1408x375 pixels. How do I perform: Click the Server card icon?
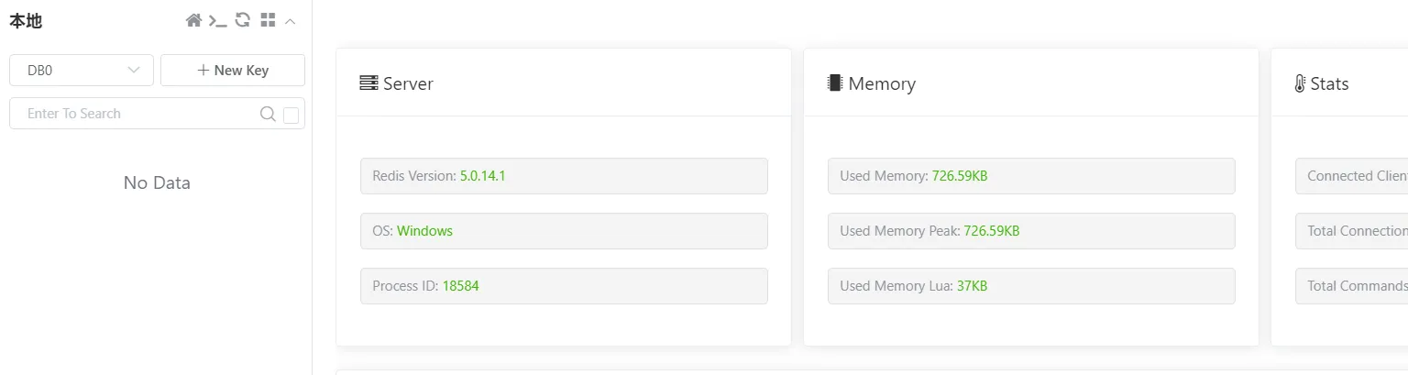coord(368,83)
